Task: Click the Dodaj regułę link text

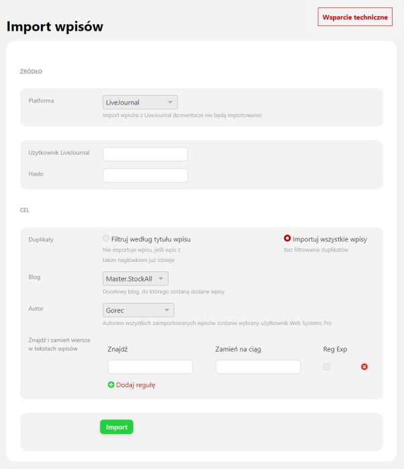Action: coord(136,385)
